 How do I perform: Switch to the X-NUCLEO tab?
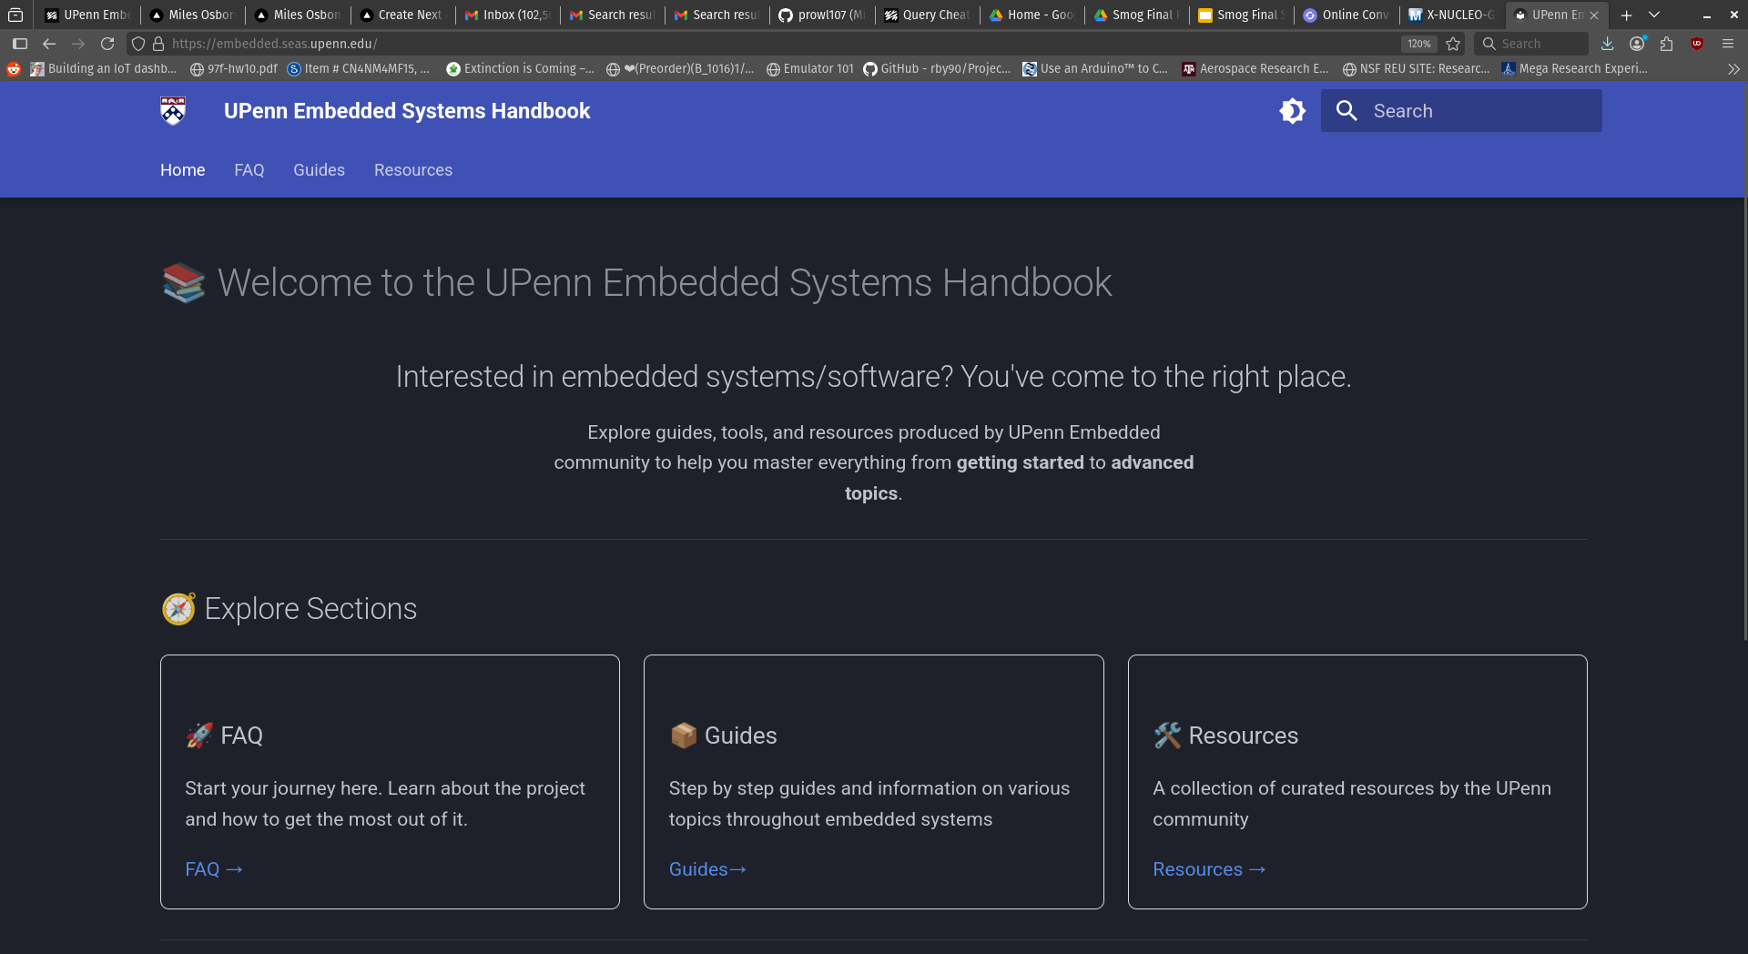[1451, 15]
